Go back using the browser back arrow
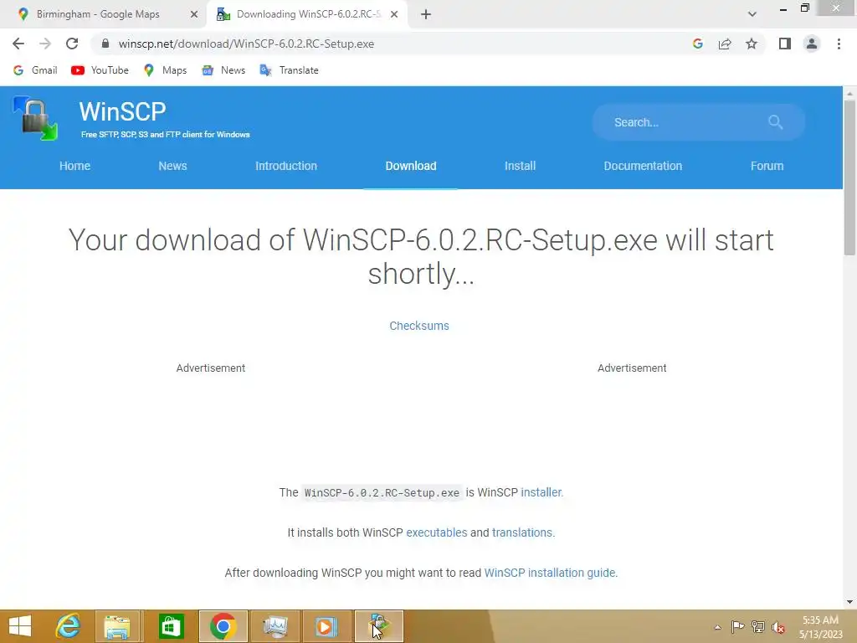The width and height of the screenshot is (857, 643). (18, 44)
